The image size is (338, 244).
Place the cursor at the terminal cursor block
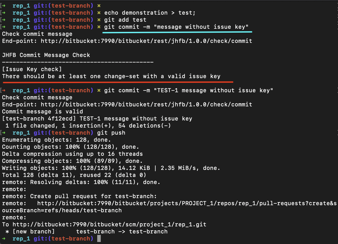pos(99,238)
